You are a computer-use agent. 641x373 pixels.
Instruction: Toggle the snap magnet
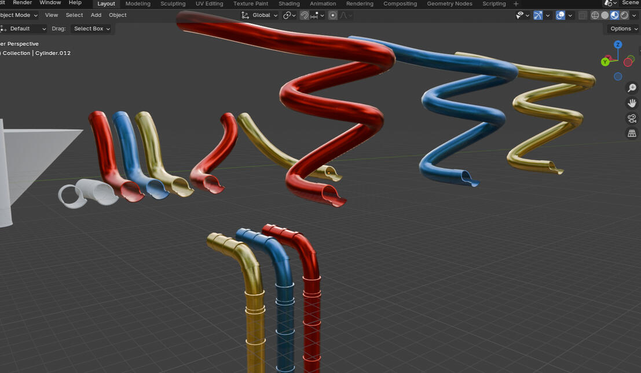305,15
